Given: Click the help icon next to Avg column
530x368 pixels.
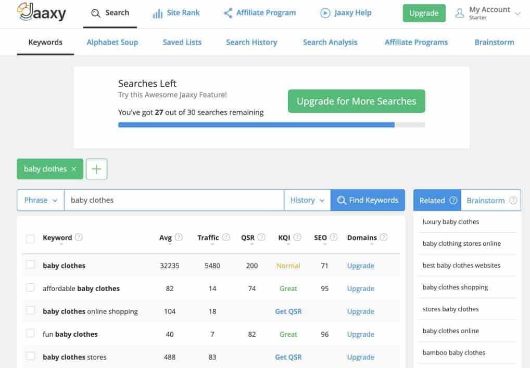Looking at the screenshot, I should [x=179, y=237].
